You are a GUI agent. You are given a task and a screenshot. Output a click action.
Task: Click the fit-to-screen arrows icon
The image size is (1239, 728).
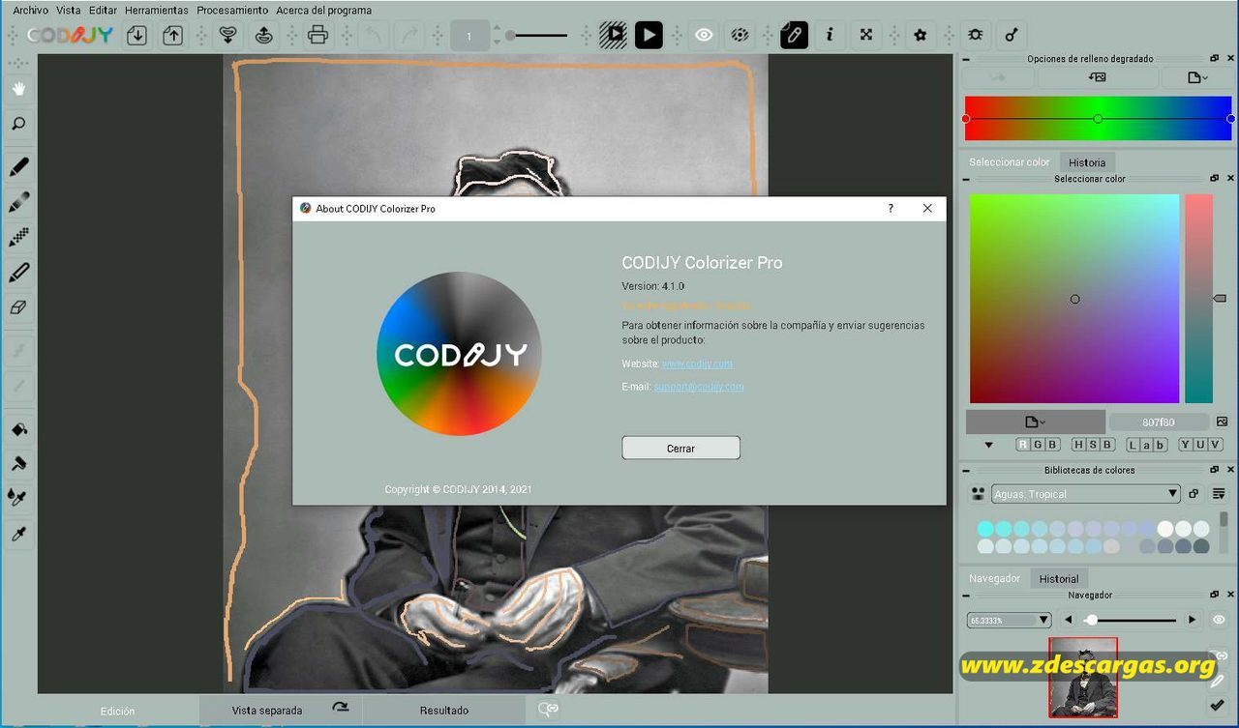pos(866,36)
